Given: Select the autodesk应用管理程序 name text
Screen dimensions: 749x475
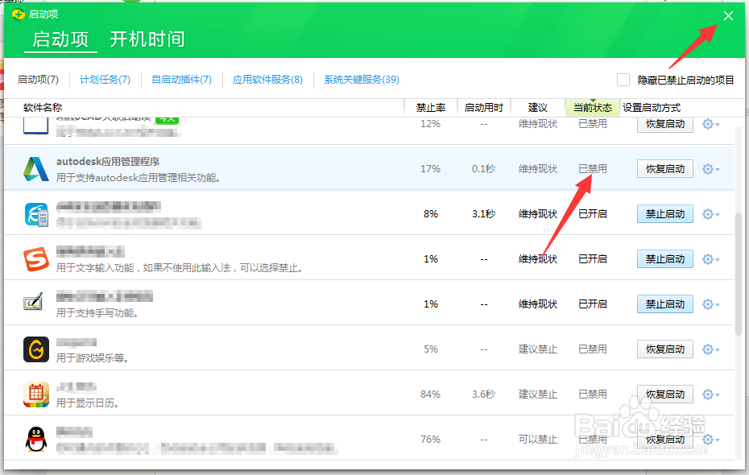Looking at the screenshot, I should click(x=108, y=161).
